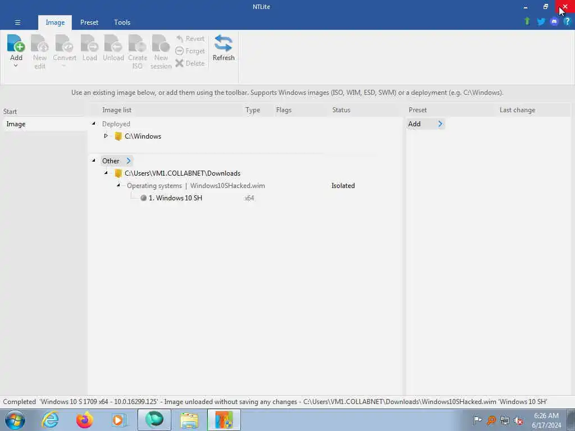Open the Discord link icon
This screenshot has height=431, width=575.
tap(554, 22)
